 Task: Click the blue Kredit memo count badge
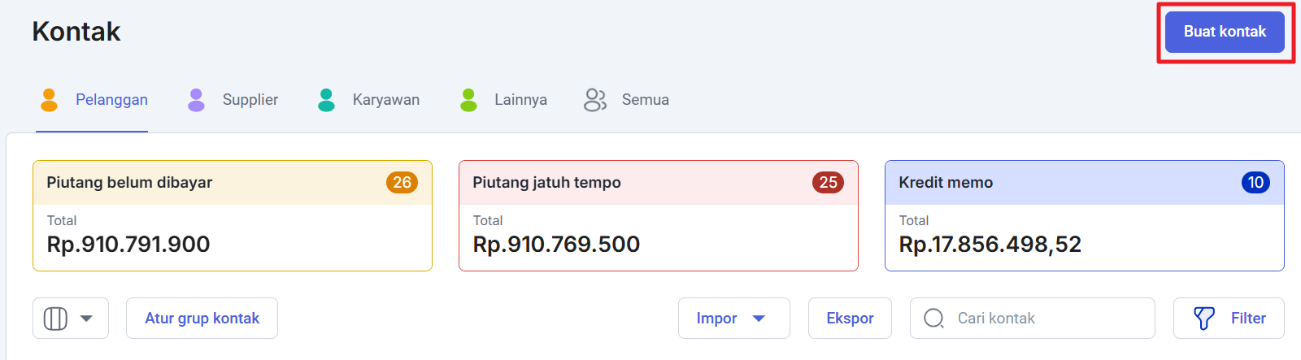click(1255, 183)
